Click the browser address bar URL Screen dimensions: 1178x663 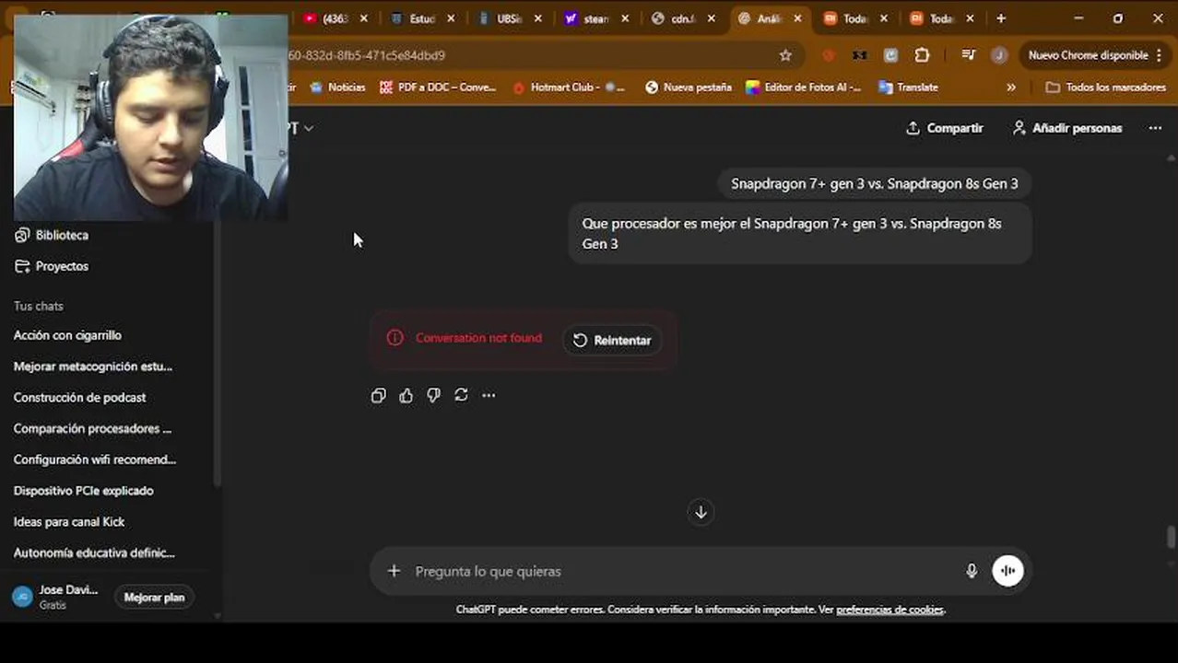pos(367,55)
